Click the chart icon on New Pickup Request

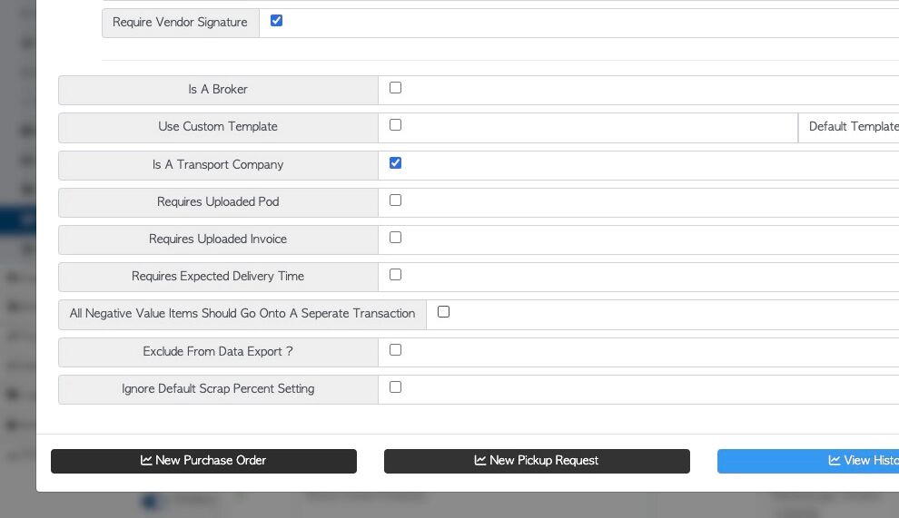(480, 461)
